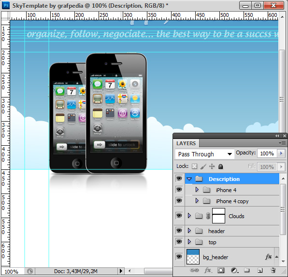
Task: Click the Photoshop Ps icon in the title bar
Action: coord(6,5)
